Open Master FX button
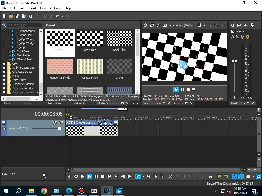 [232, 37]
